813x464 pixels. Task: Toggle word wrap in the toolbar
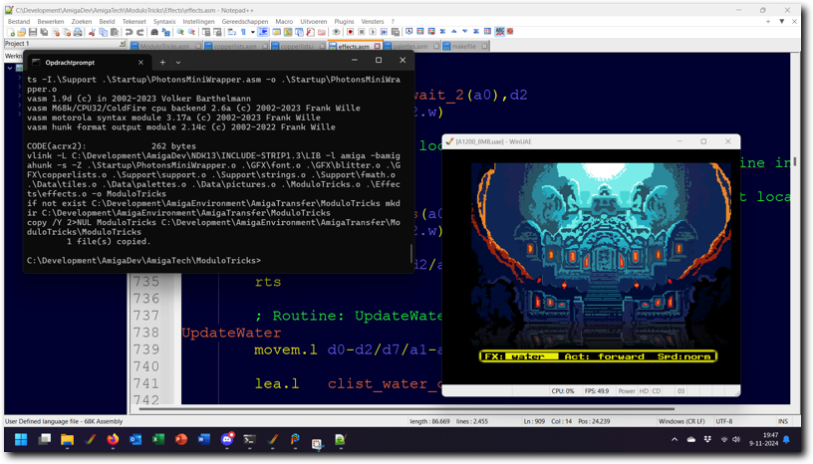click(231, 32)
